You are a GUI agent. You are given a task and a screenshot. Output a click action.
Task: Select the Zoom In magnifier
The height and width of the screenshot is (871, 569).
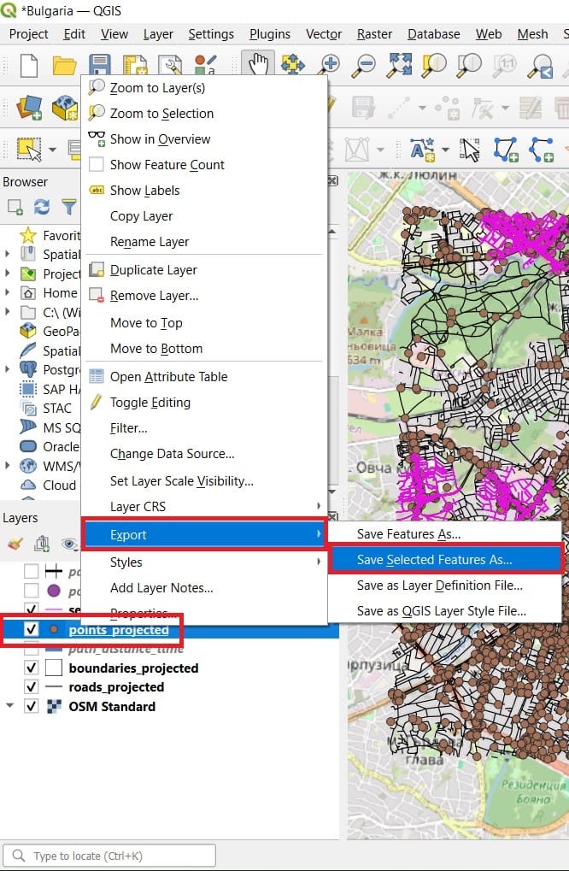point(329,65)
